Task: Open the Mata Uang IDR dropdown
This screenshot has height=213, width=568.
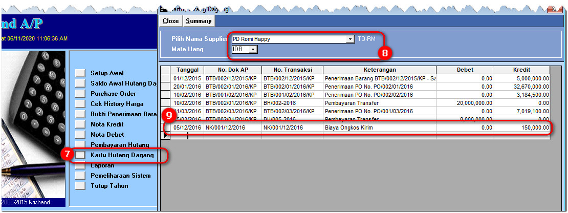Action: click(x=253, y=49)
